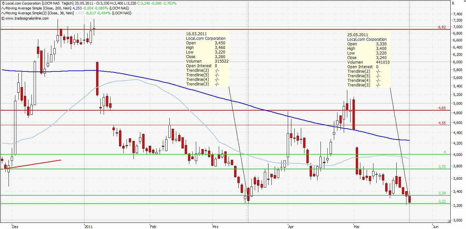This screenshot has width=466, height=229.
Task: Click the 6,000 price axis value
Action: pyautogui.click(x=457, y=62)
